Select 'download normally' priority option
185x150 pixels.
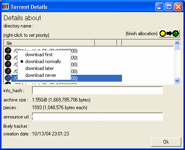click(x=43, y=61)
